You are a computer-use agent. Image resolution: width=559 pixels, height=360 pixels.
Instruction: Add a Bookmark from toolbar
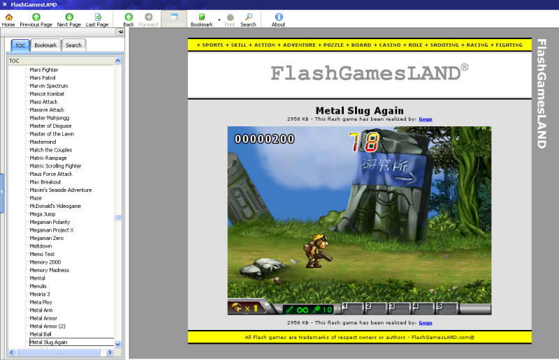tap(202, 20)
